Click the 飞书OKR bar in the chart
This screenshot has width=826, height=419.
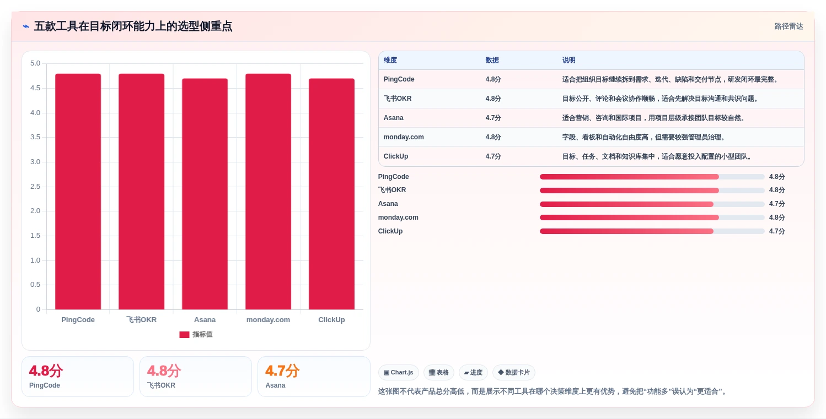point(141,192)
